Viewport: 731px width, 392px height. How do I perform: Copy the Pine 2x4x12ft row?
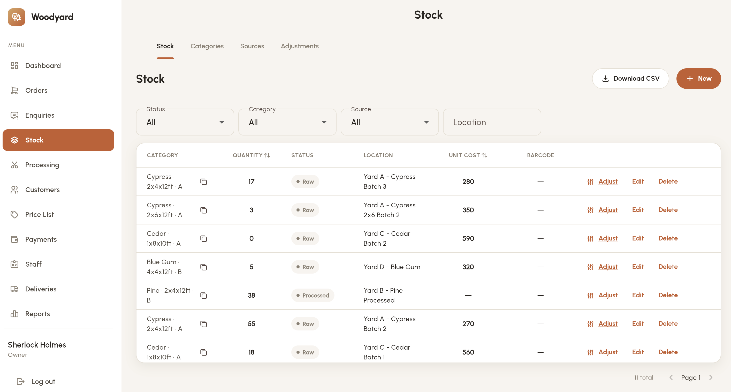click(203, 296)
